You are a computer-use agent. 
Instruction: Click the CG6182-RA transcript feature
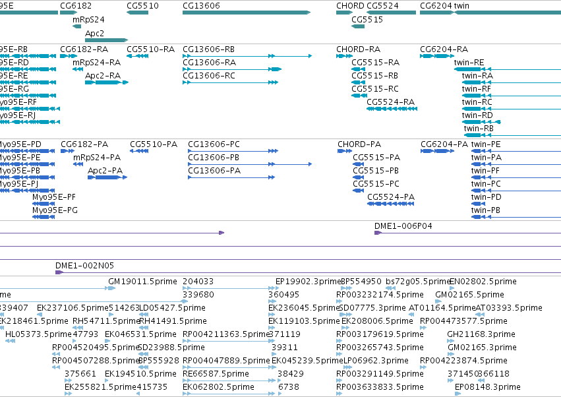(69, 56)
